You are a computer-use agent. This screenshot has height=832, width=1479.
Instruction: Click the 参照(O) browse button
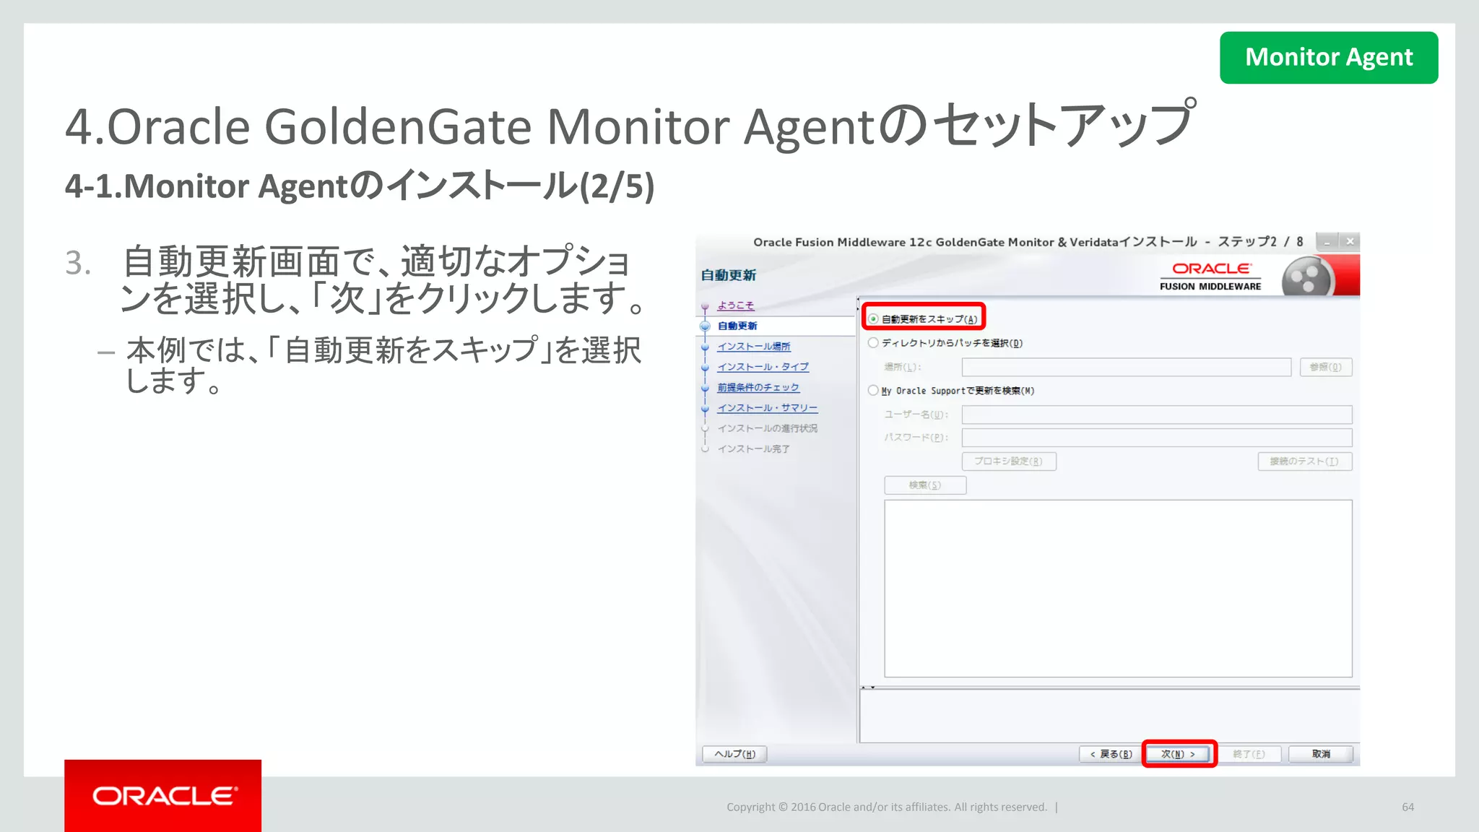pyautogui.click(x=1326, y=367)
